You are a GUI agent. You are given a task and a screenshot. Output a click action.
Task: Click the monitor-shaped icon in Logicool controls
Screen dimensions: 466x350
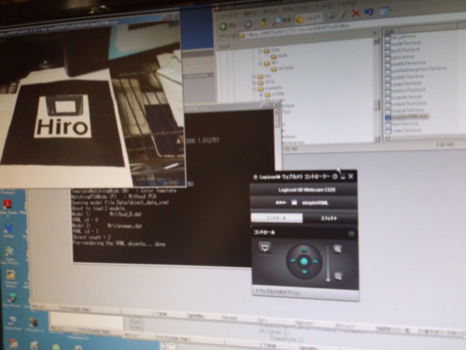(265, 247)
